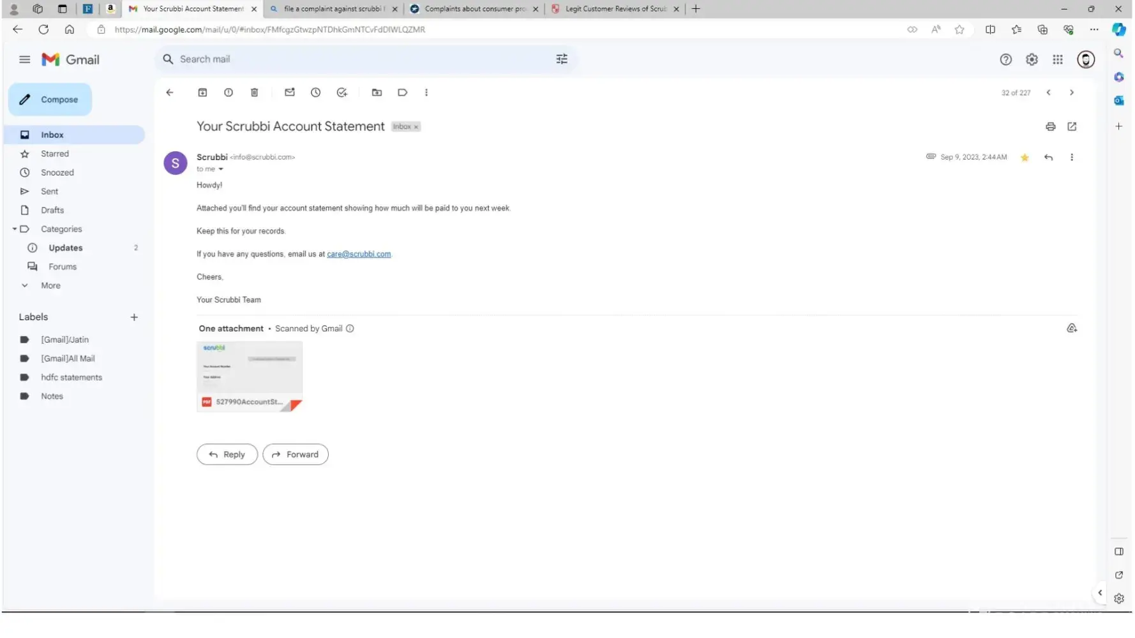This screenshot has height=638, width=1135.
Task: Open email in a new window
Action: [x=1072, y=127]
